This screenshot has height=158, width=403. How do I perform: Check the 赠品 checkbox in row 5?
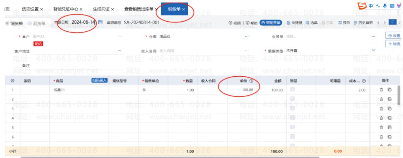click(x=292, y=127)
